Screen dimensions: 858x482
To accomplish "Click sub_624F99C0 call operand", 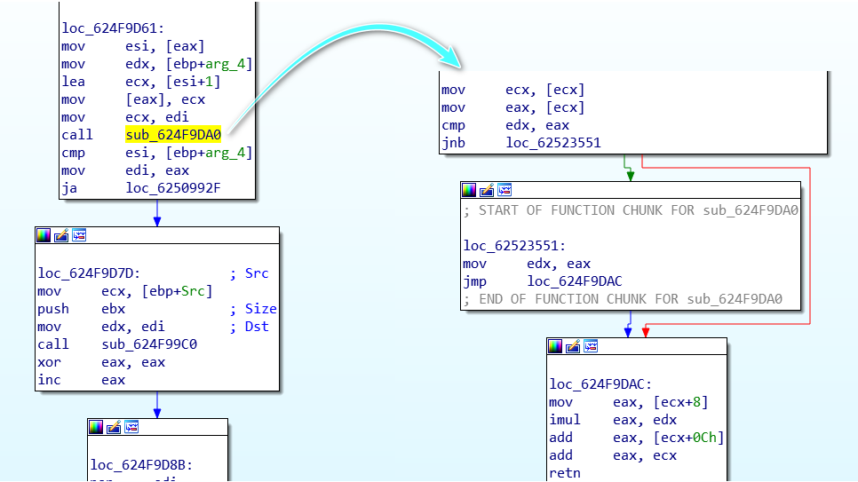I will 149,344.
